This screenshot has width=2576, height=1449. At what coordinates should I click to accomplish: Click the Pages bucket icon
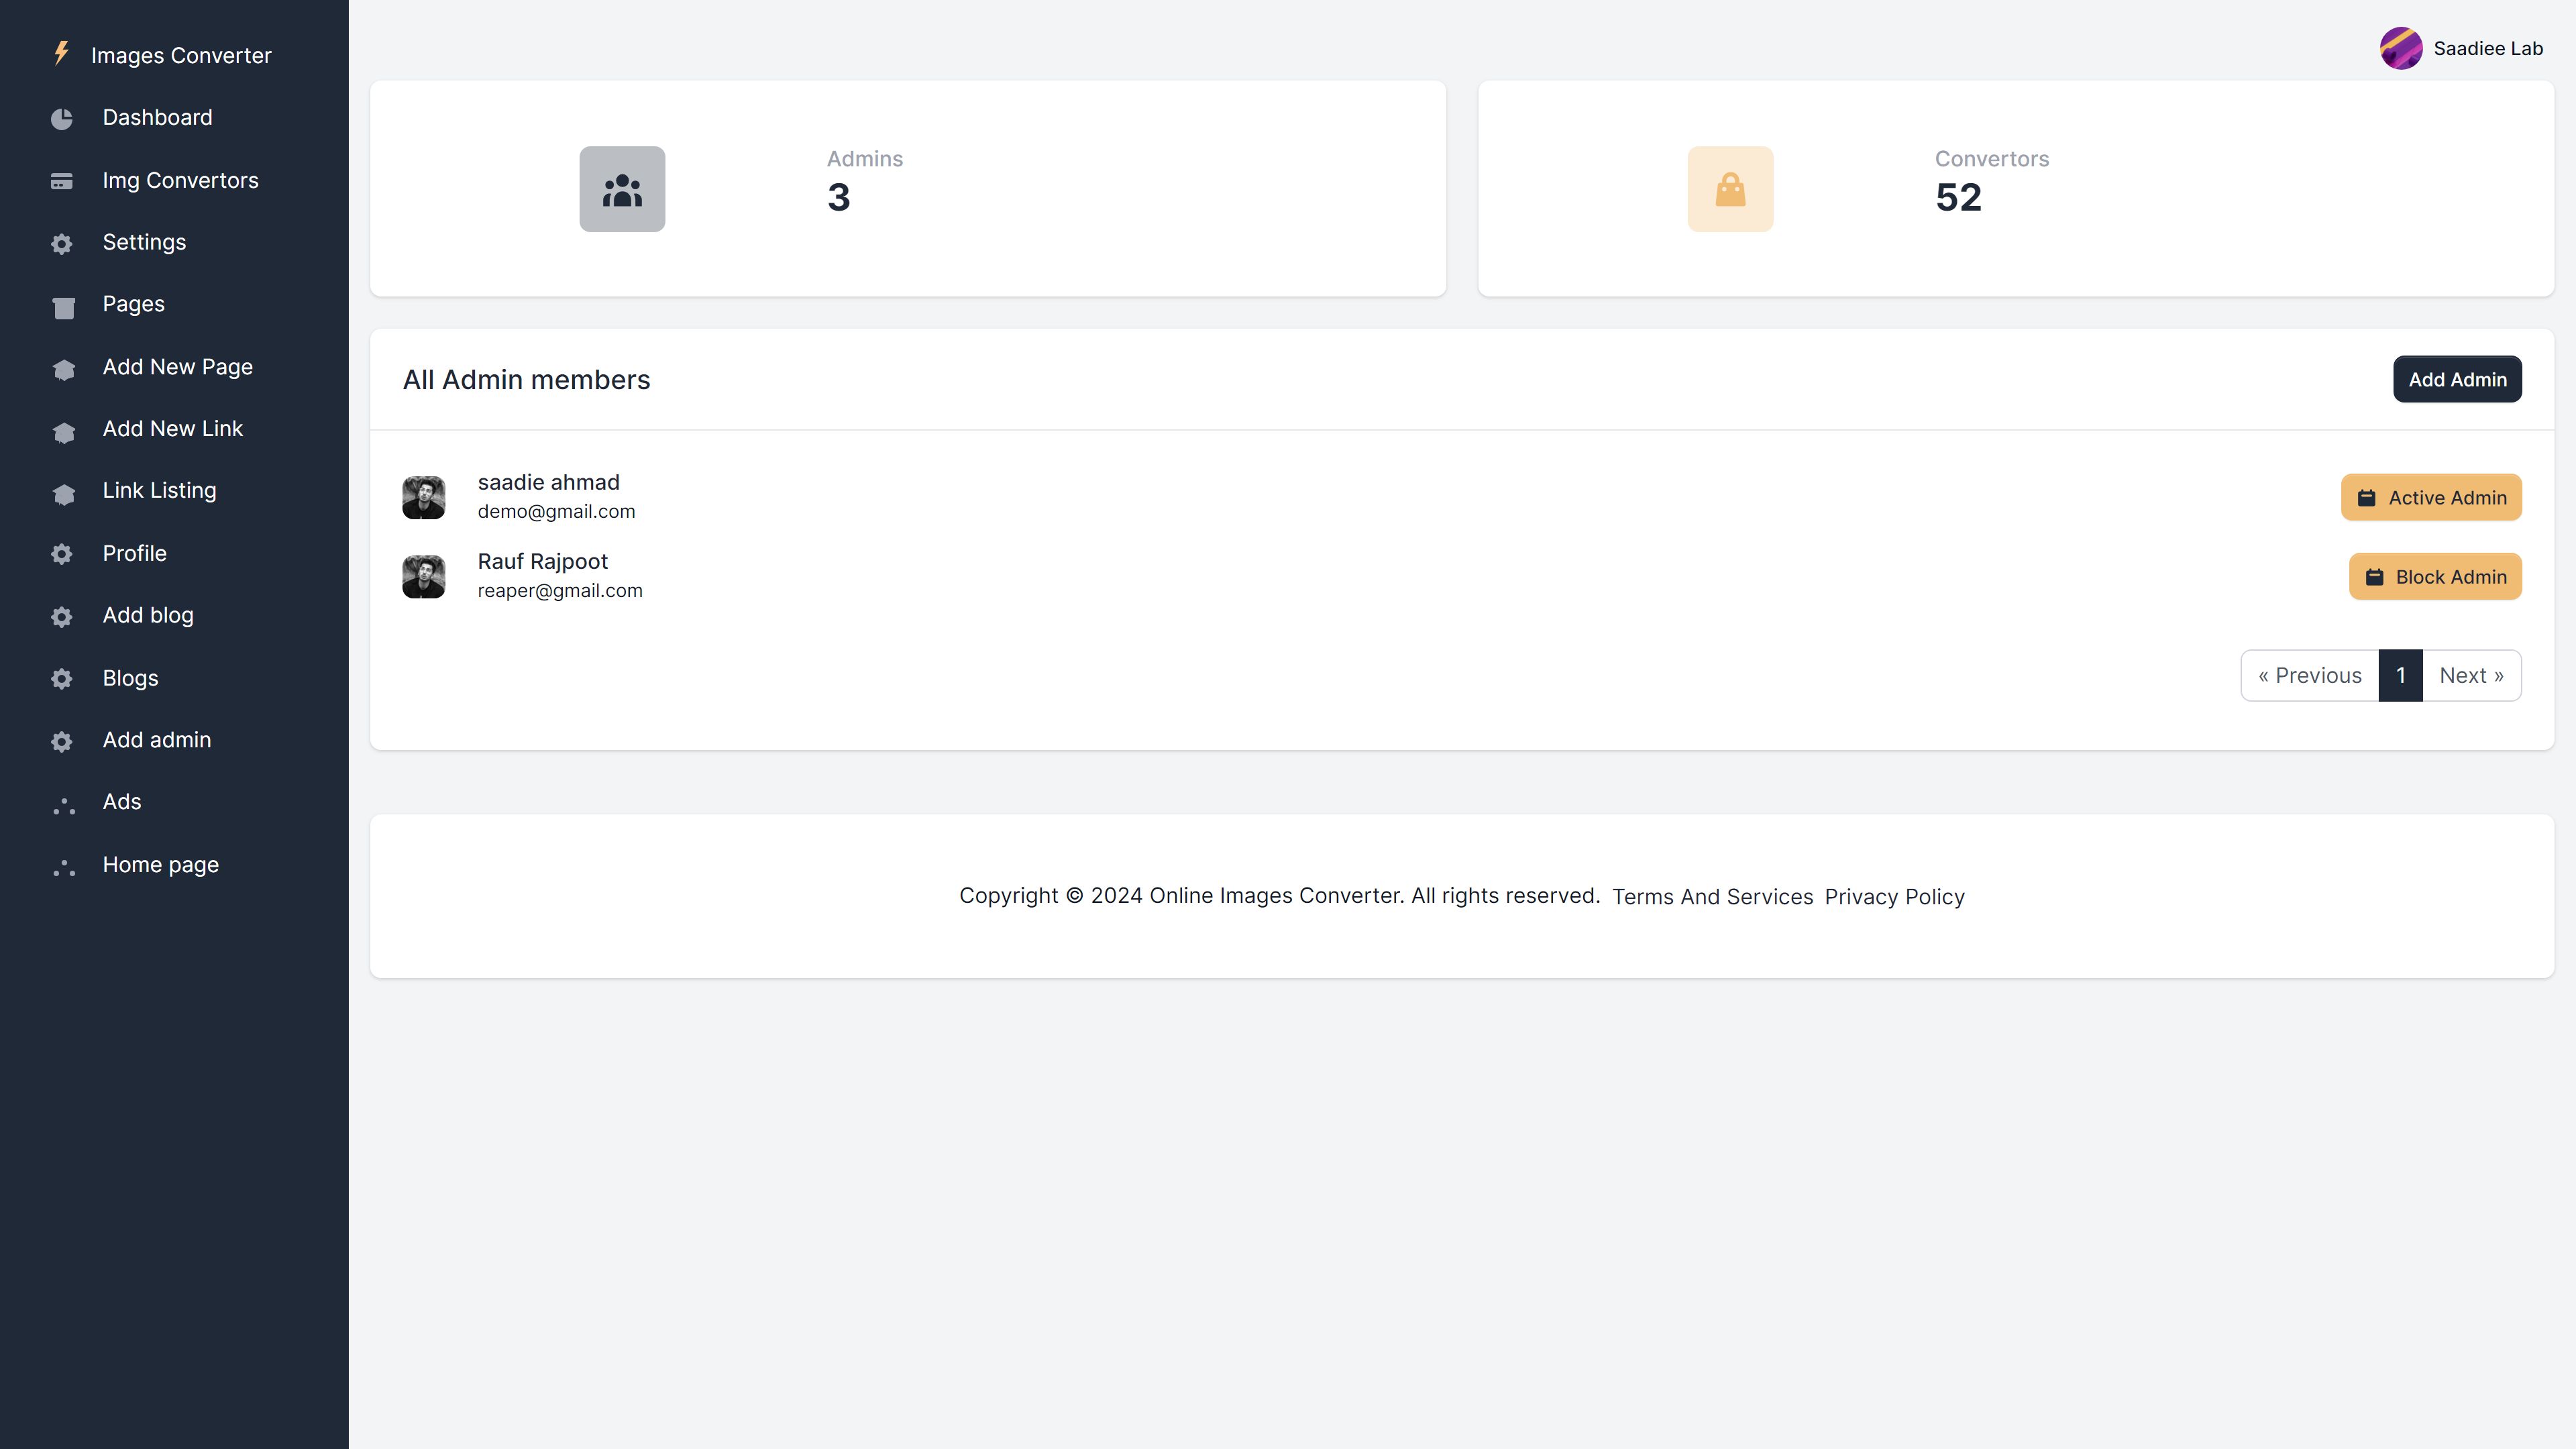pyautogui.click(x=63, y=307)
